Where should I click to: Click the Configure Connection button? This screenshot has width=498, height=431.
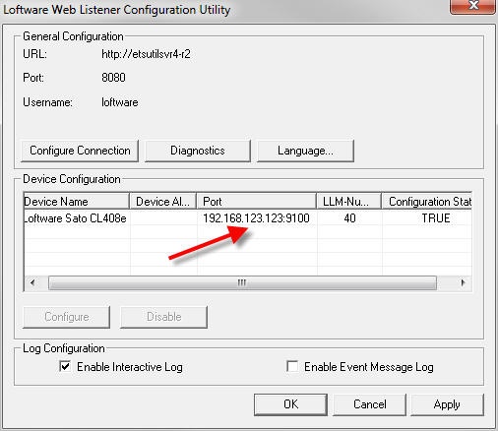point(80,151)
